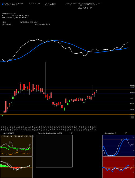Click the last red candlestick on the chart
This screenshot has width=135, height=178.
click(x=96, y=91)
